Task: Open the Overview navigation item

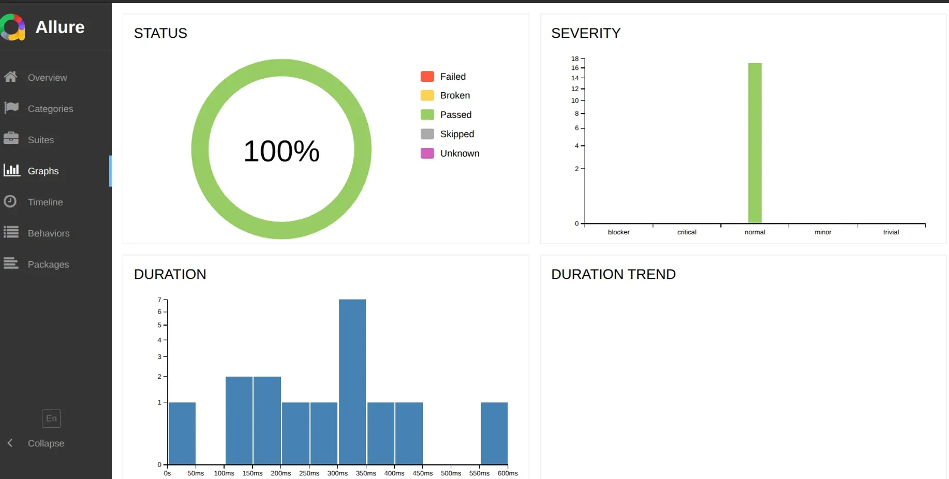Action: pos(48,77)
